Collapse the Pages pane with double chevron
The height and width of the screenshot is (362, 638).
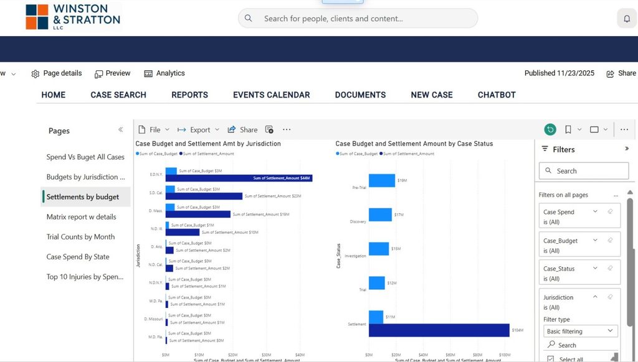(120, 129)
